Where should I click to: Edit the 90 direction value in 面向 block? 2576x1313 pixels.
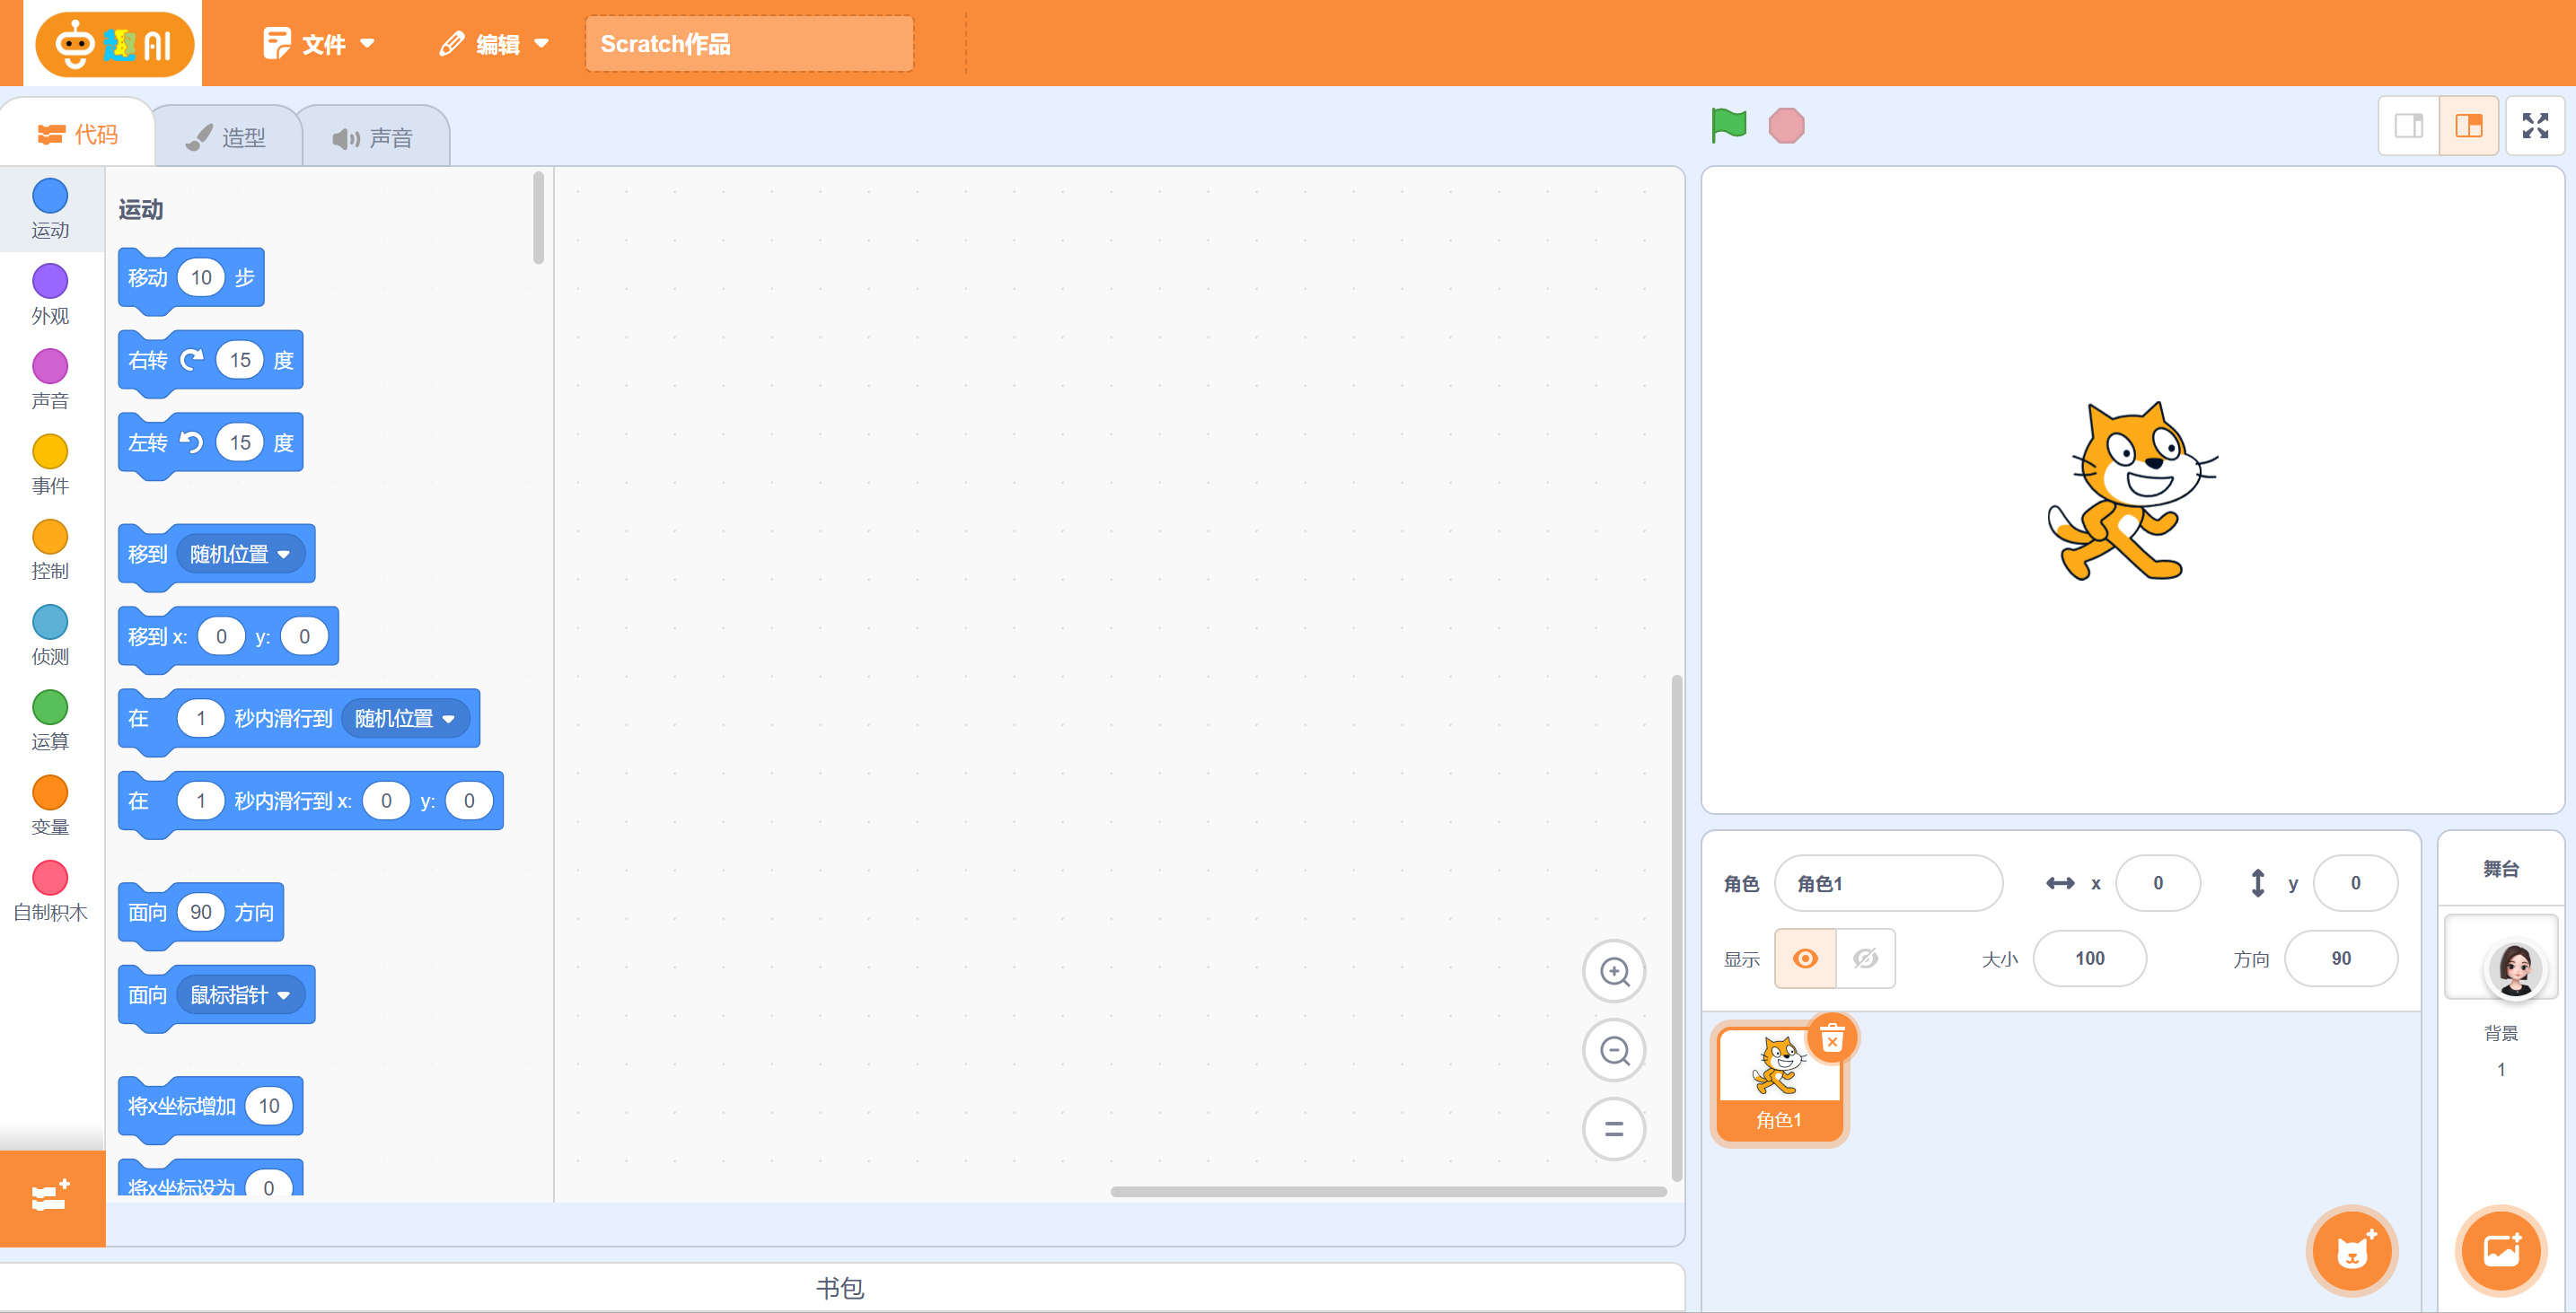tap(201, 913)
